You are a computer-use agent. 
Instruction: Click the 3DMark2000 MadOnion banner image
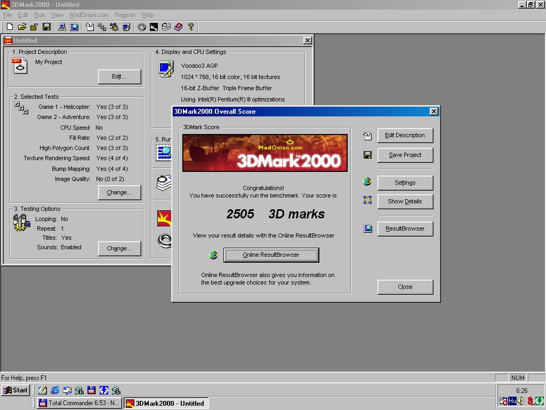pyautogui.click(x=265, y=153)
